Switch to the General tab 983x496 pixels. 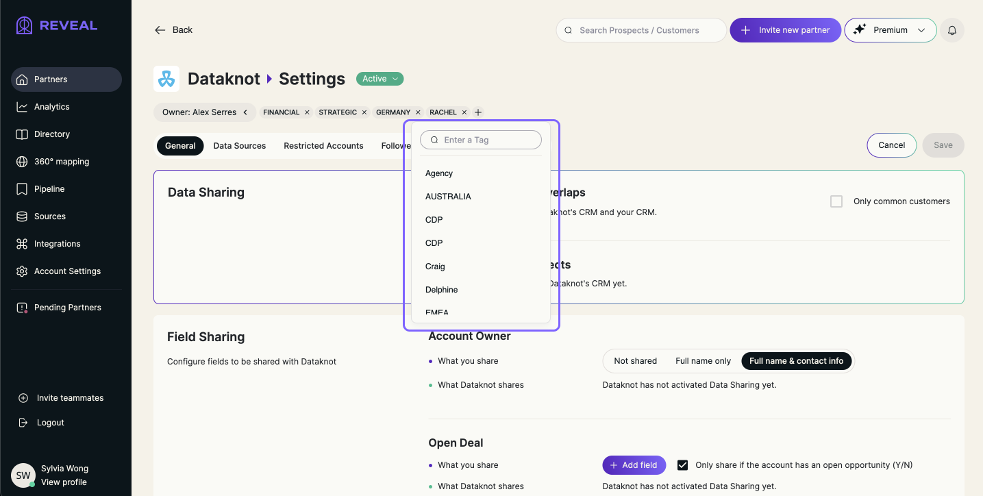pyautogui.click(x=180, y=145)
